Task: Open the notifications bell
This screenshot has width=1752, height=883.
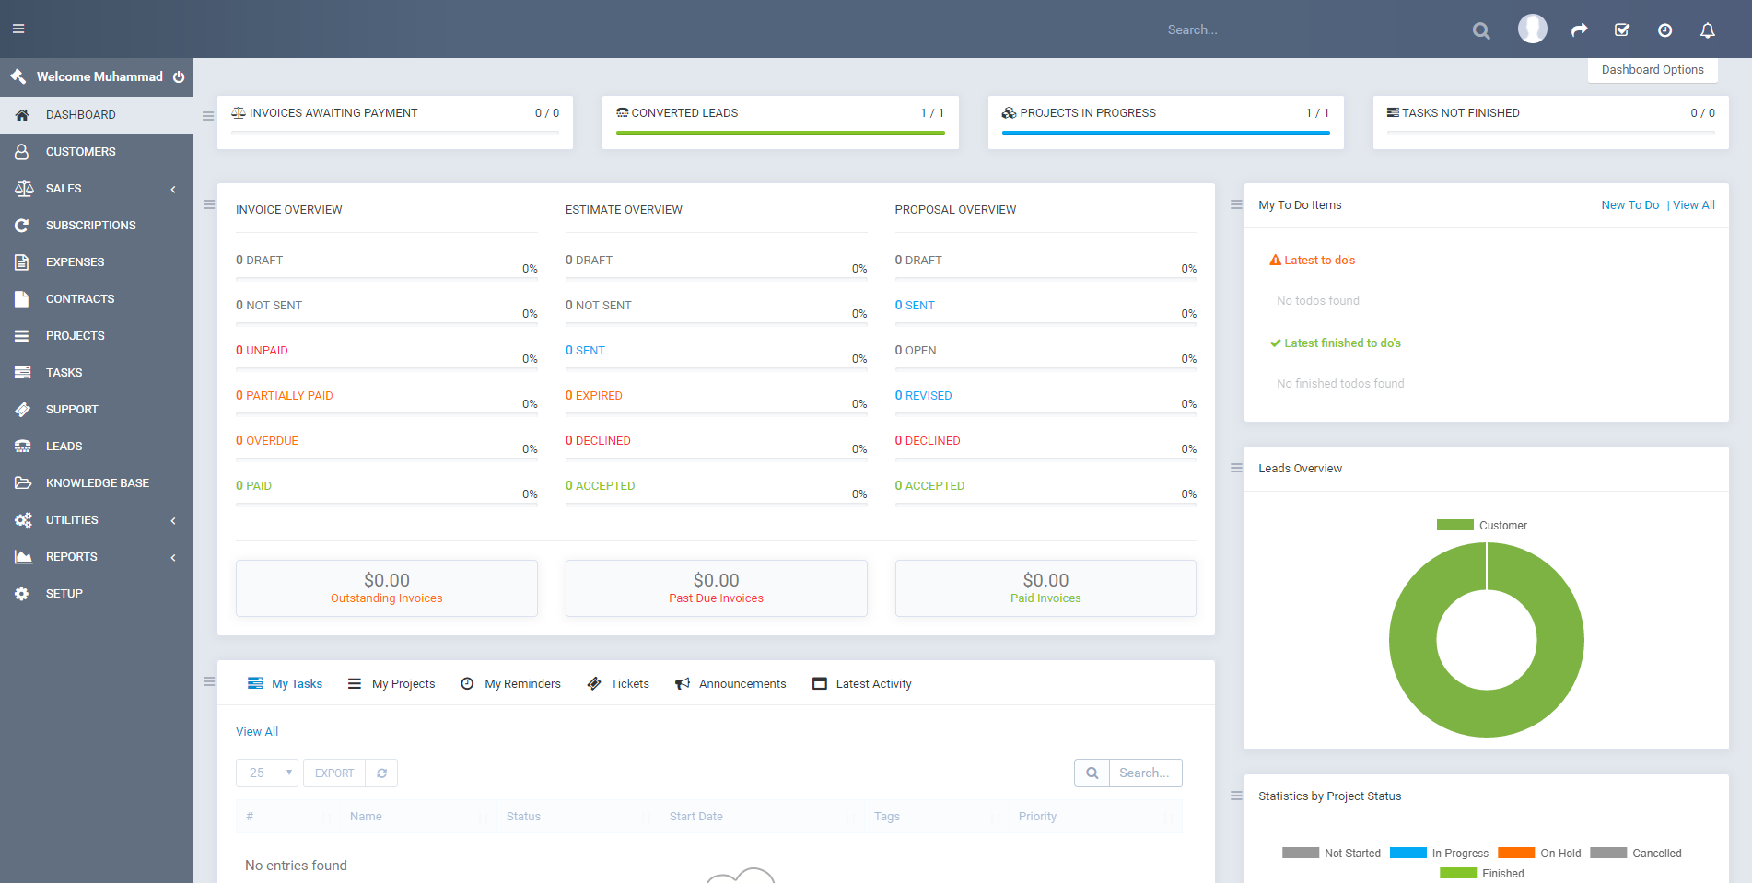Action: [x=1707, y=30]
